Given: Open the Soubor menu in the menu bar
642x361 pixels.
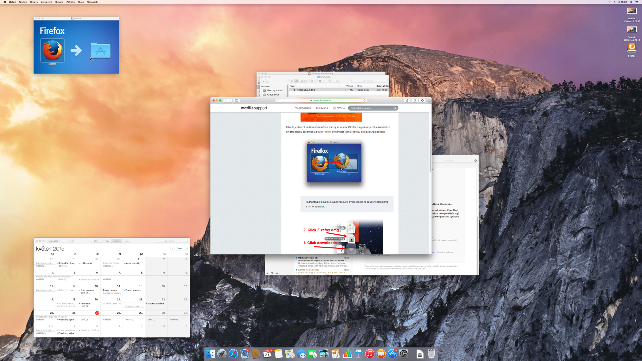Looking at the screenshot, I should click(23, 2).
